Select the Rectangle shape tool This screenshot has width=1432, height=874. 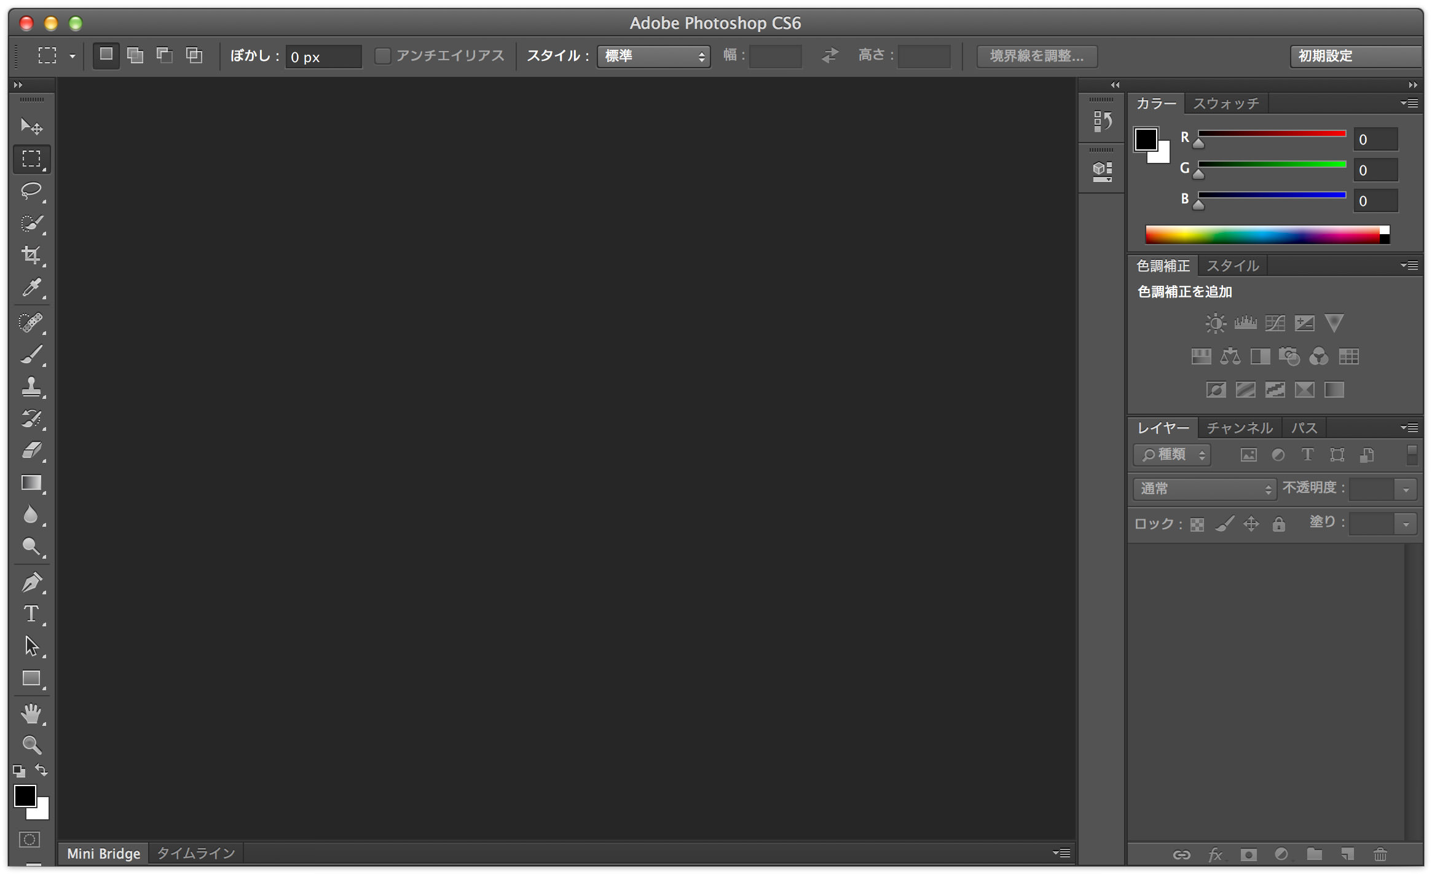(x=31, y=678)
